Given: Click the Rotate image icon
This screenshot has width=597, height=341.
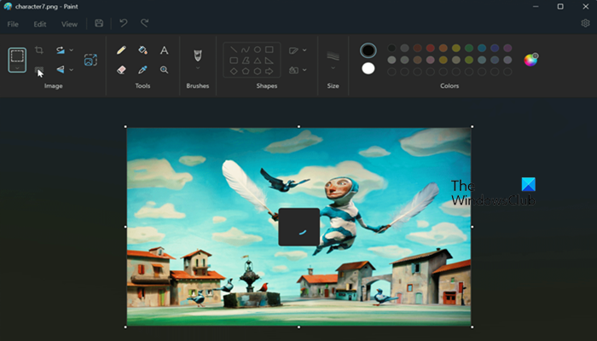Looking at the screenshot, I should (x=61, y=49).
